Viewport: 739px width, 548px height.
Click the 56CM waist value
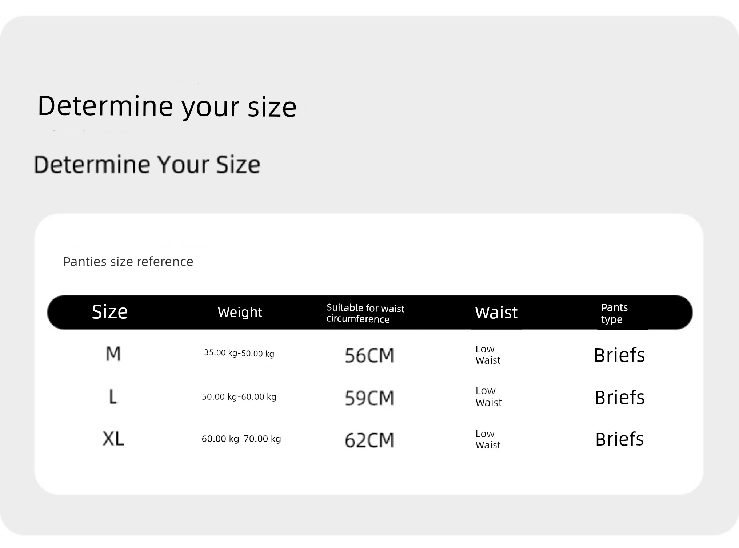369,355
